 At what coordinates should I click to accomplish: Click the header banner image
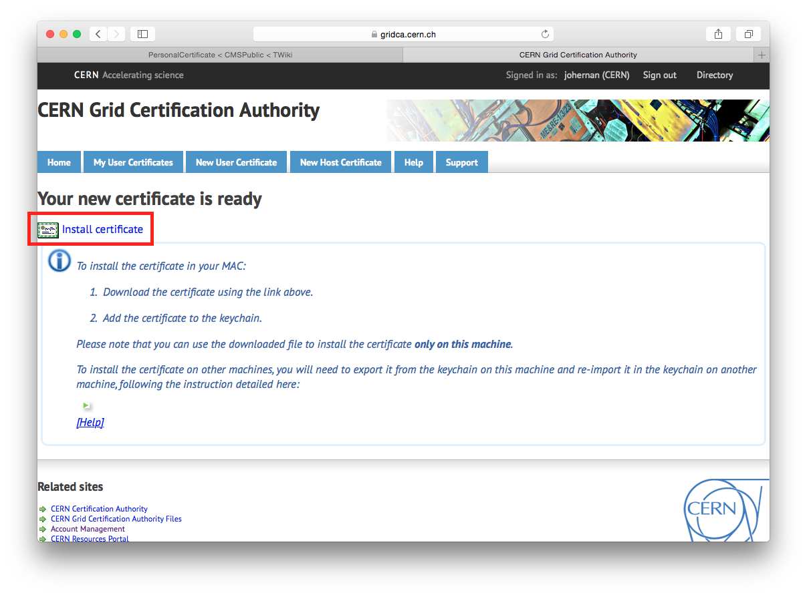(578, 120)
